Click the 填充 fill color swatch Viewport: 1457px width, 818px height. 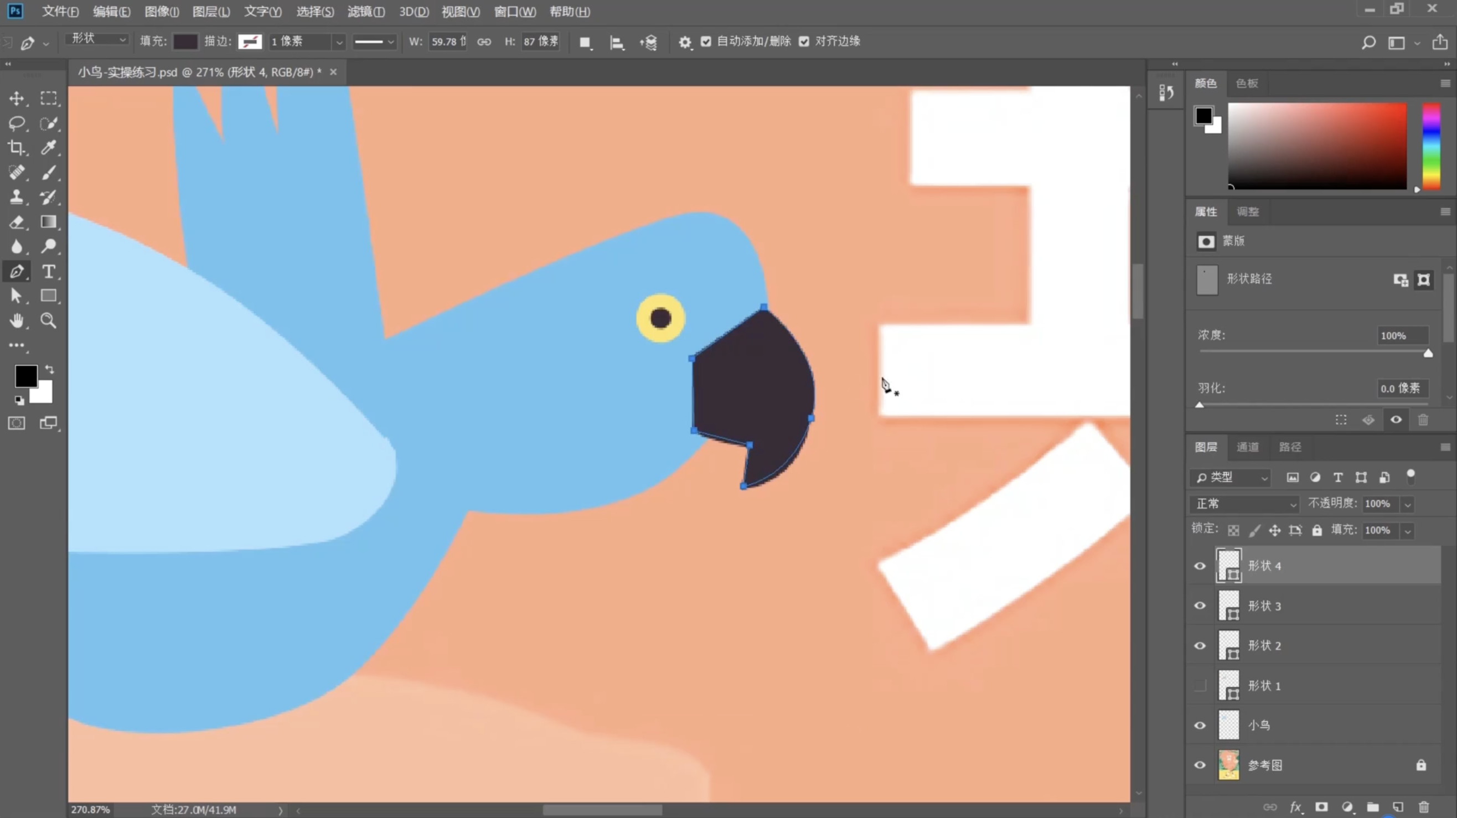[185, 42]
